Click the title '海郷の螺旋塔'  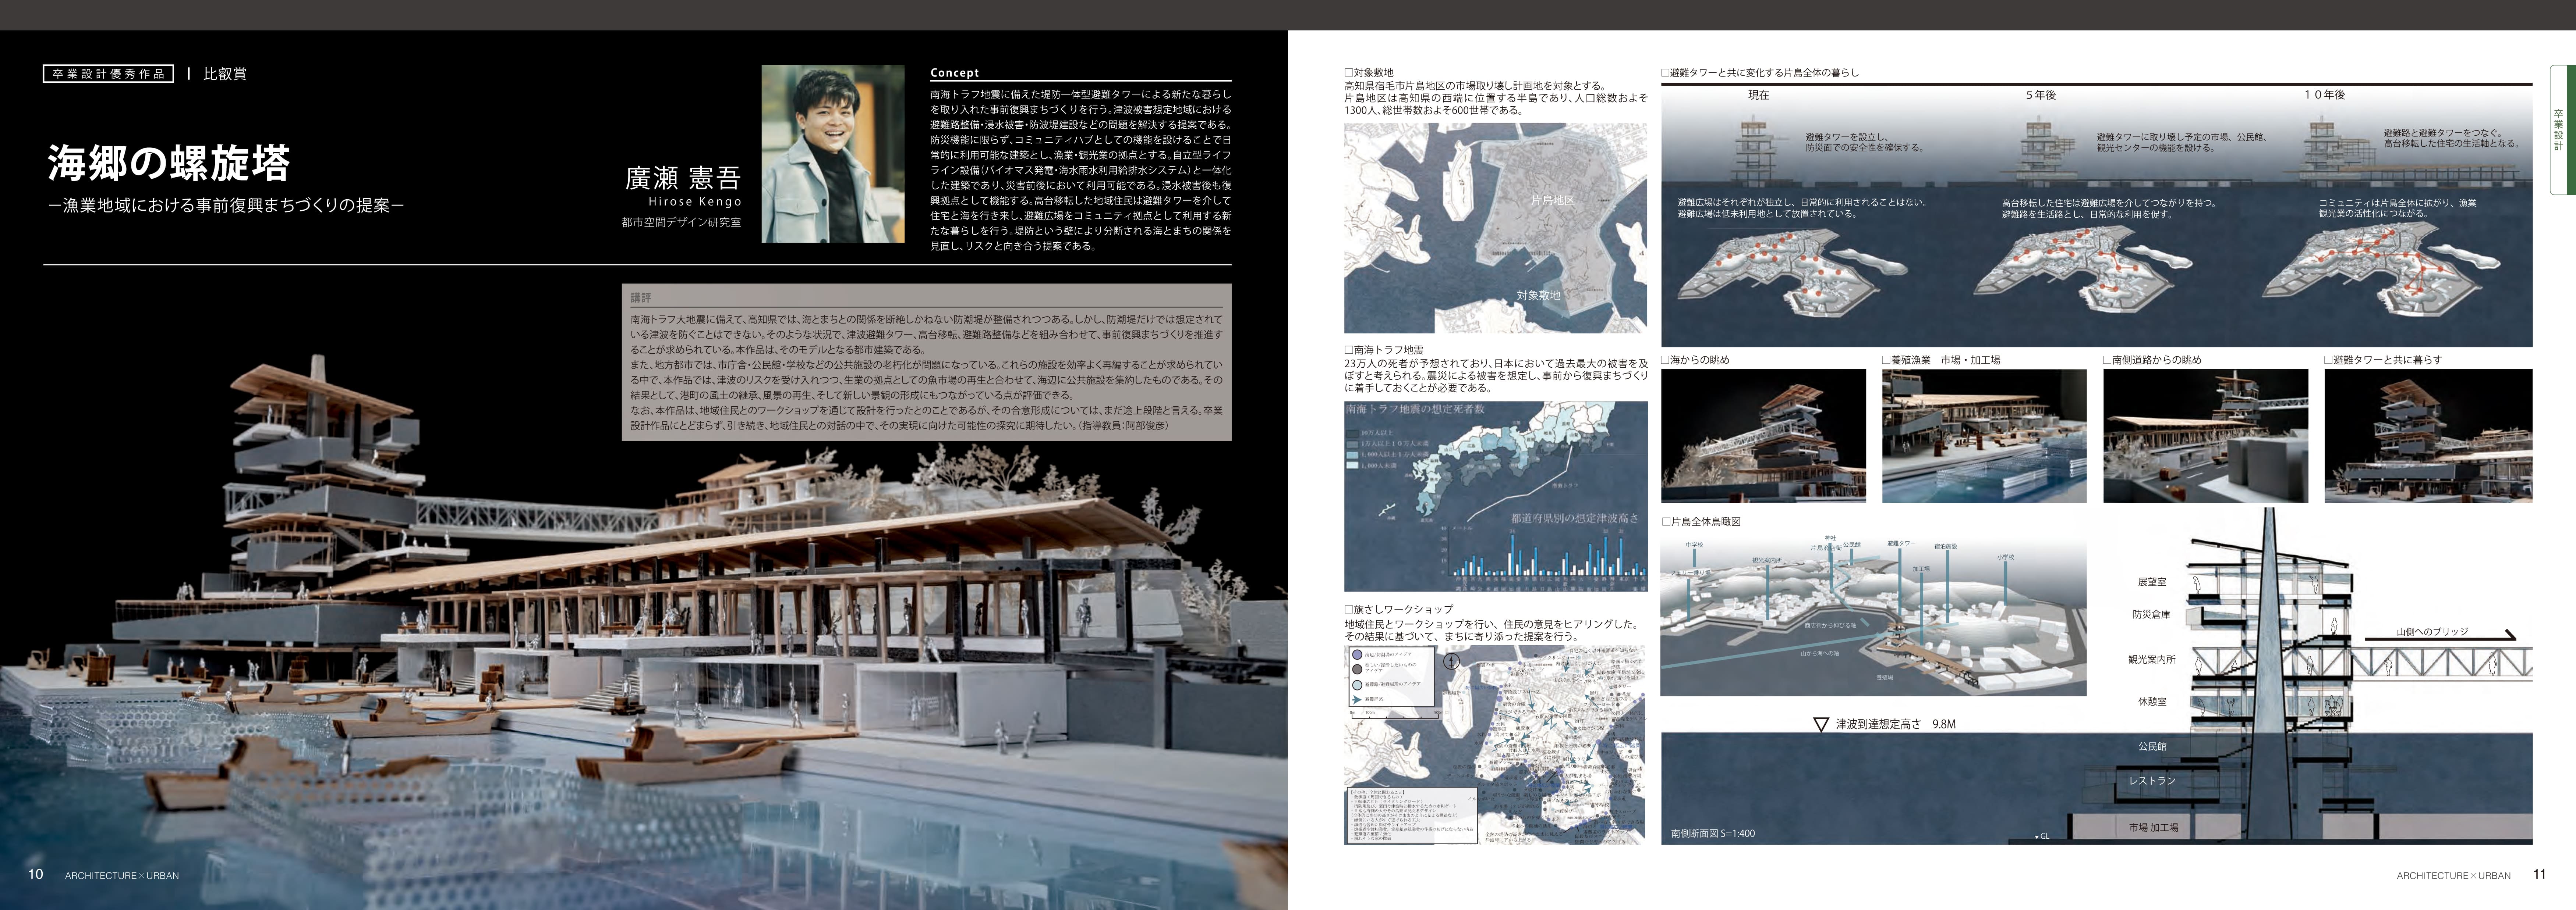pos(169,163)
